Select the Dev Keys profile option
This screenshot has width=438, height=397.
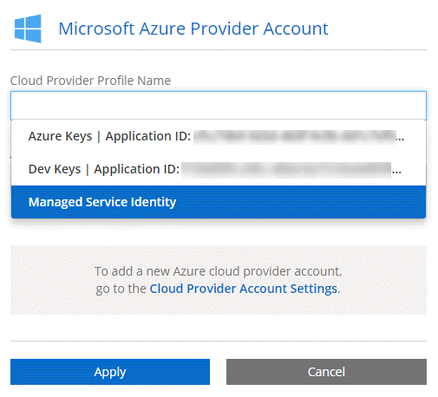pyautogui.click(x=219, y=169)
